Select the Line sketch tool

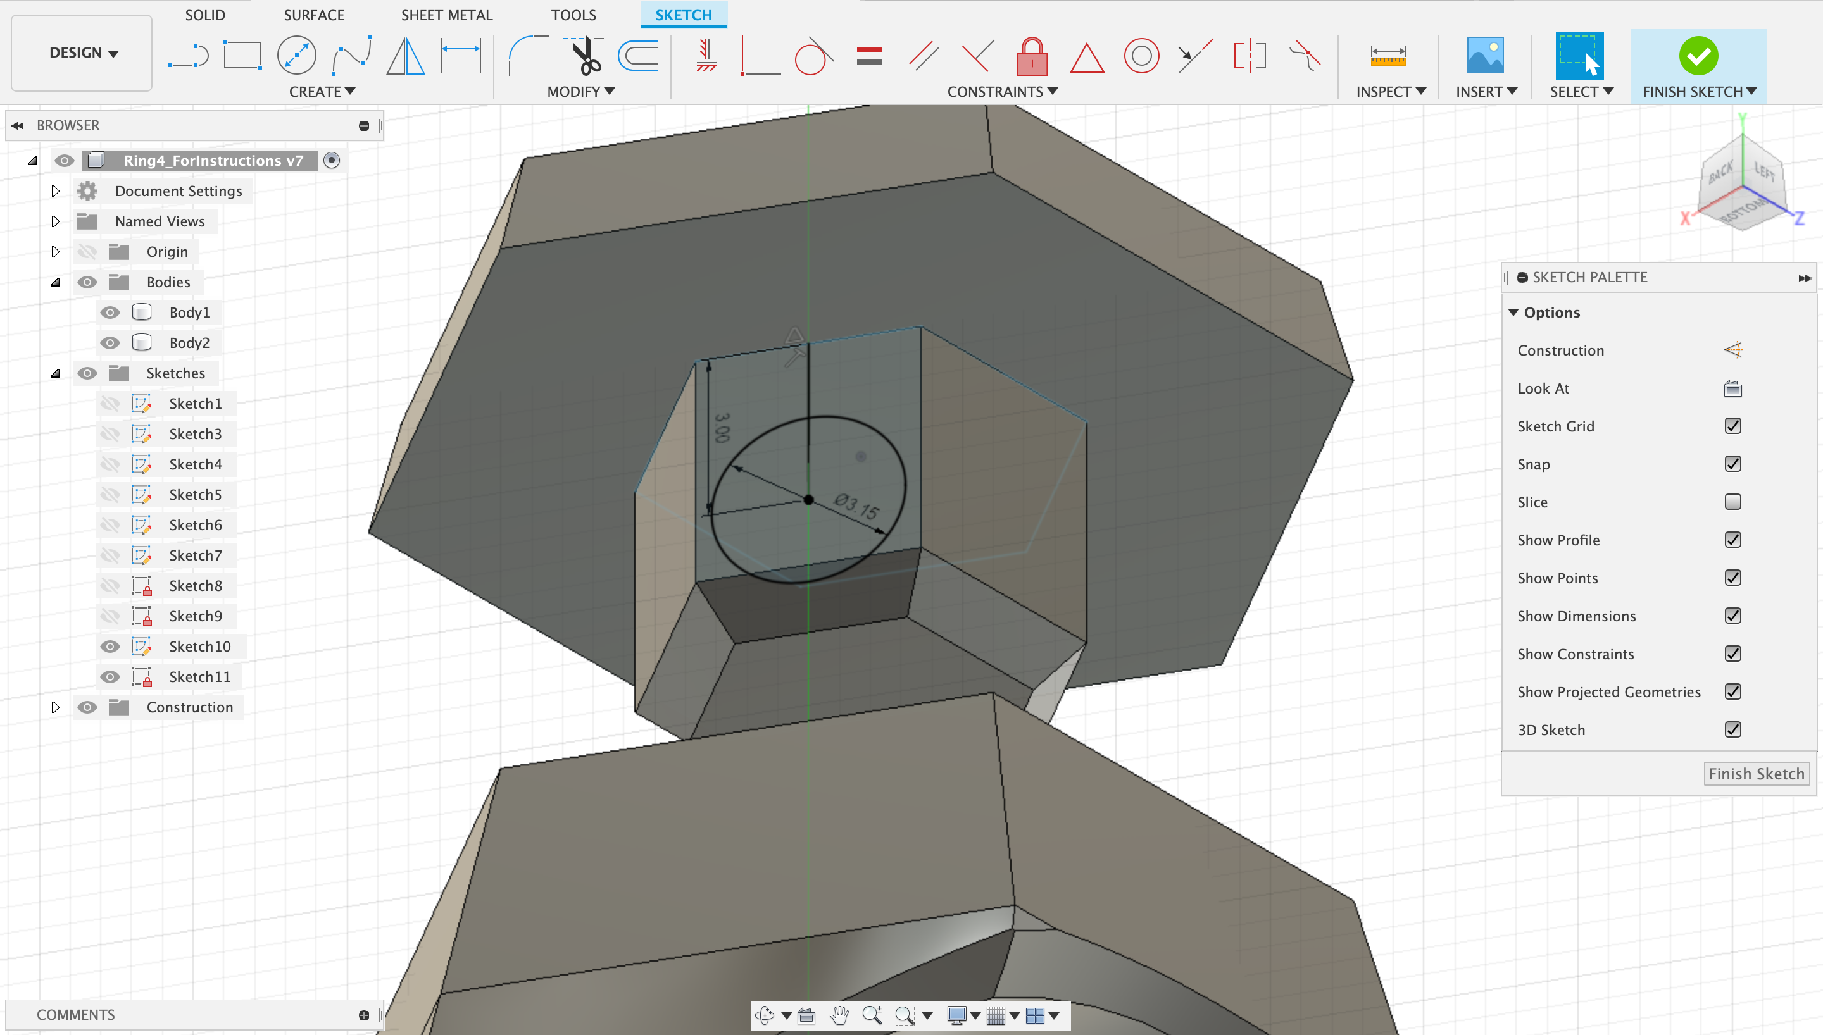click(x=188, y=56)
